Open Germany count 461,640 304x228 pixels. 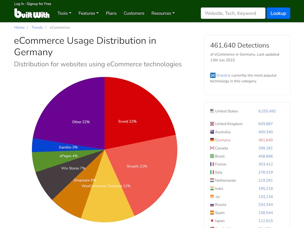pyautogui.click(x=265, y=140)
